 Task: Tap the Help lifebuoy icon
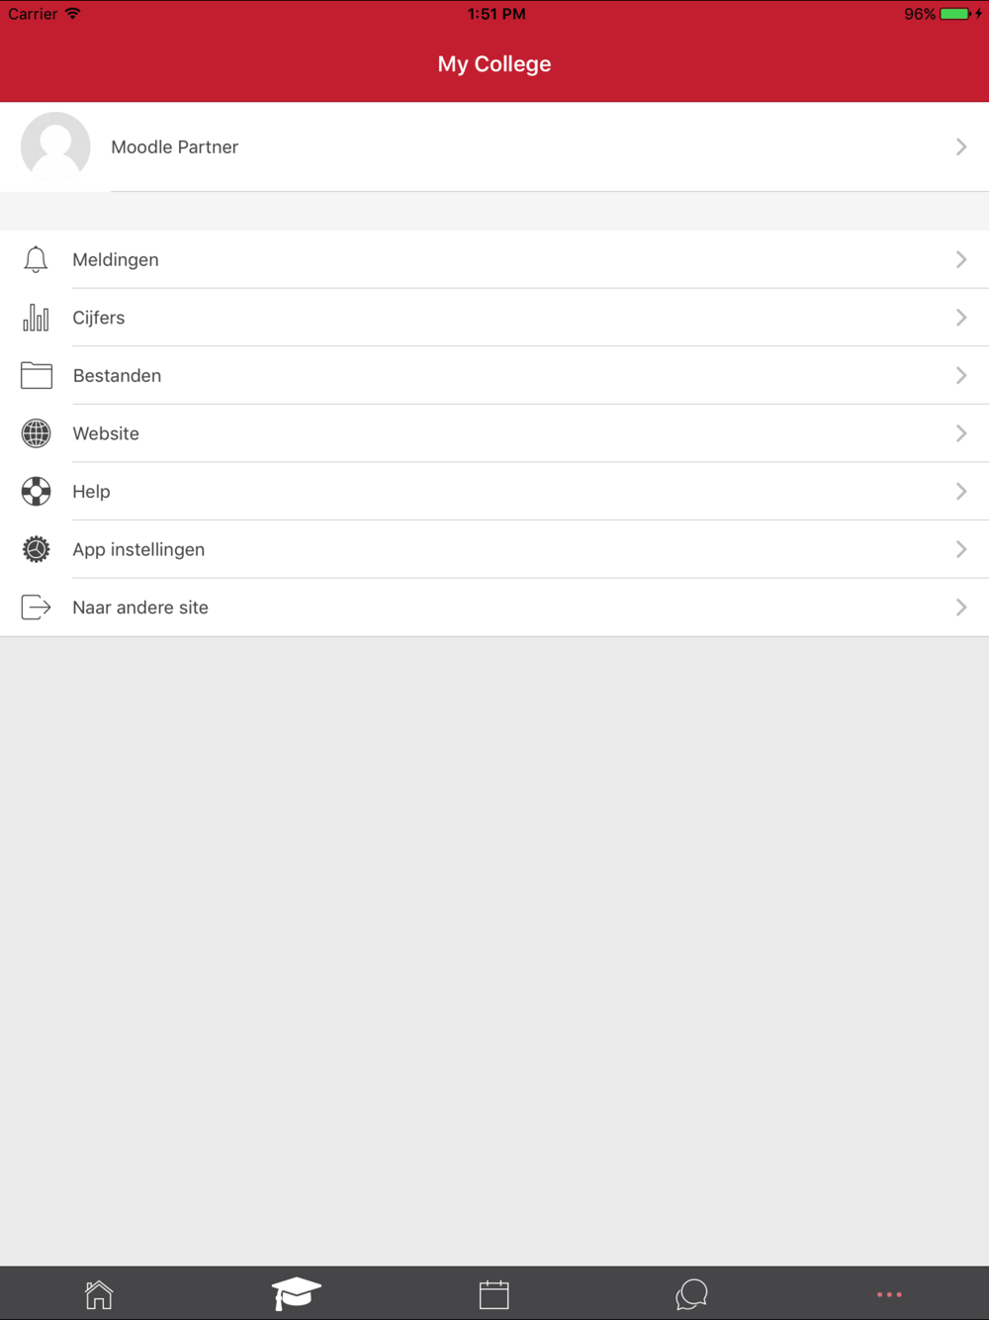(36, 492)
